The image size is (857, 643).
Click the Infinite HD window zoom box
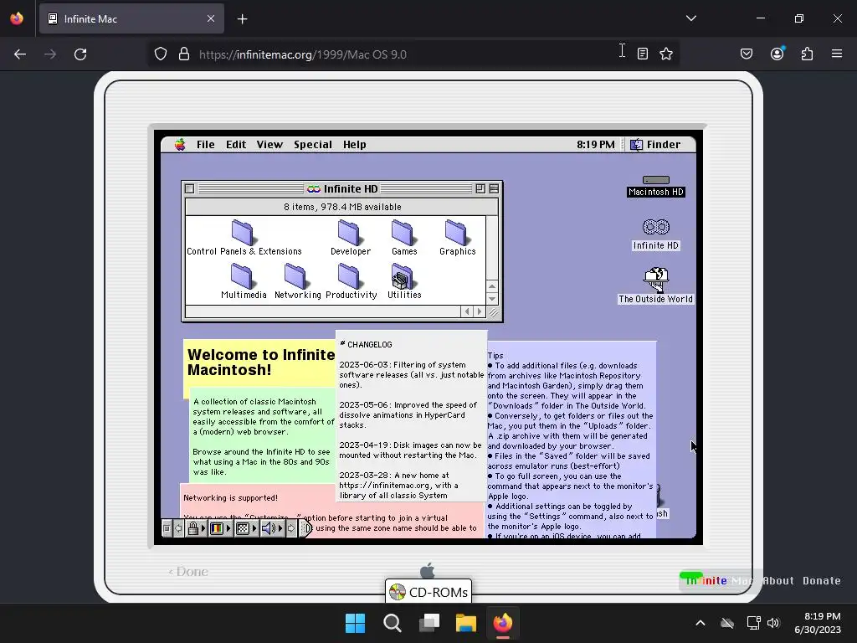coord(480,188)
